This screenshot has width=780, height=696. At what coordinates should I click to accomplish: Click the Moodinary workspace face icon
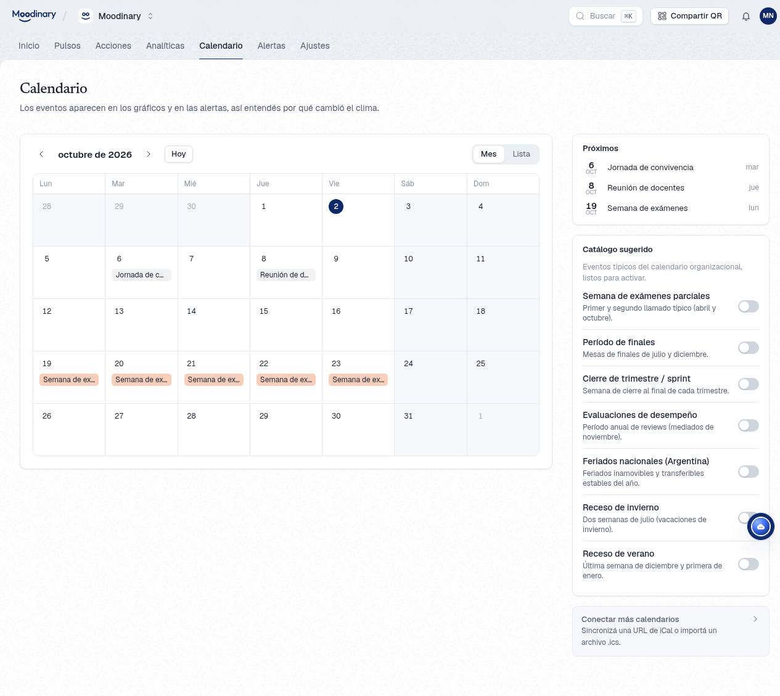coord(86,16)
